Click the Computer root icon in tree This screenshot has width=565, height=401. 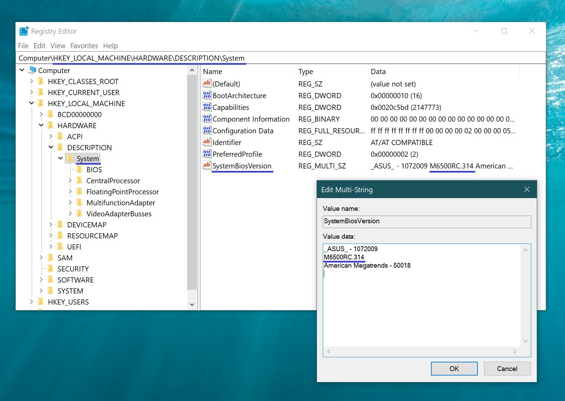click(33, 70)
